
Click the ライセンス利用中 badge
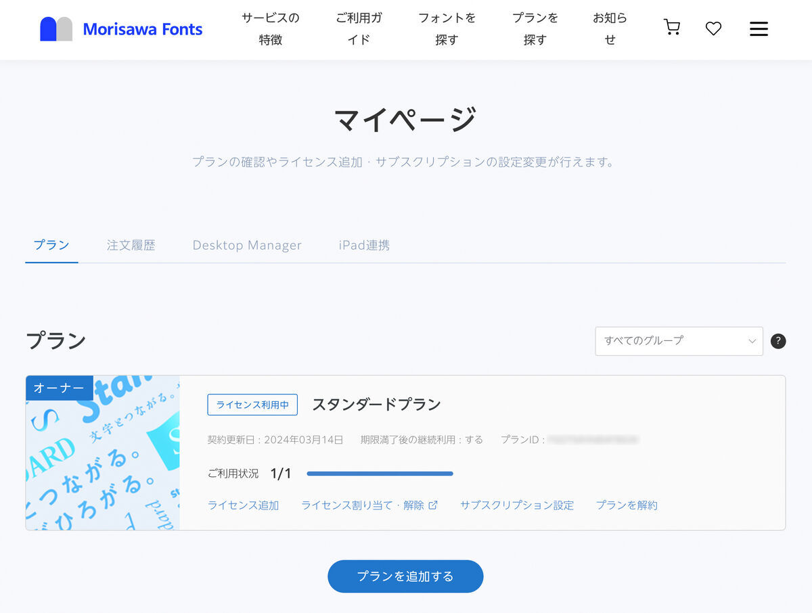pyautogui.click(x=252, y=405)
